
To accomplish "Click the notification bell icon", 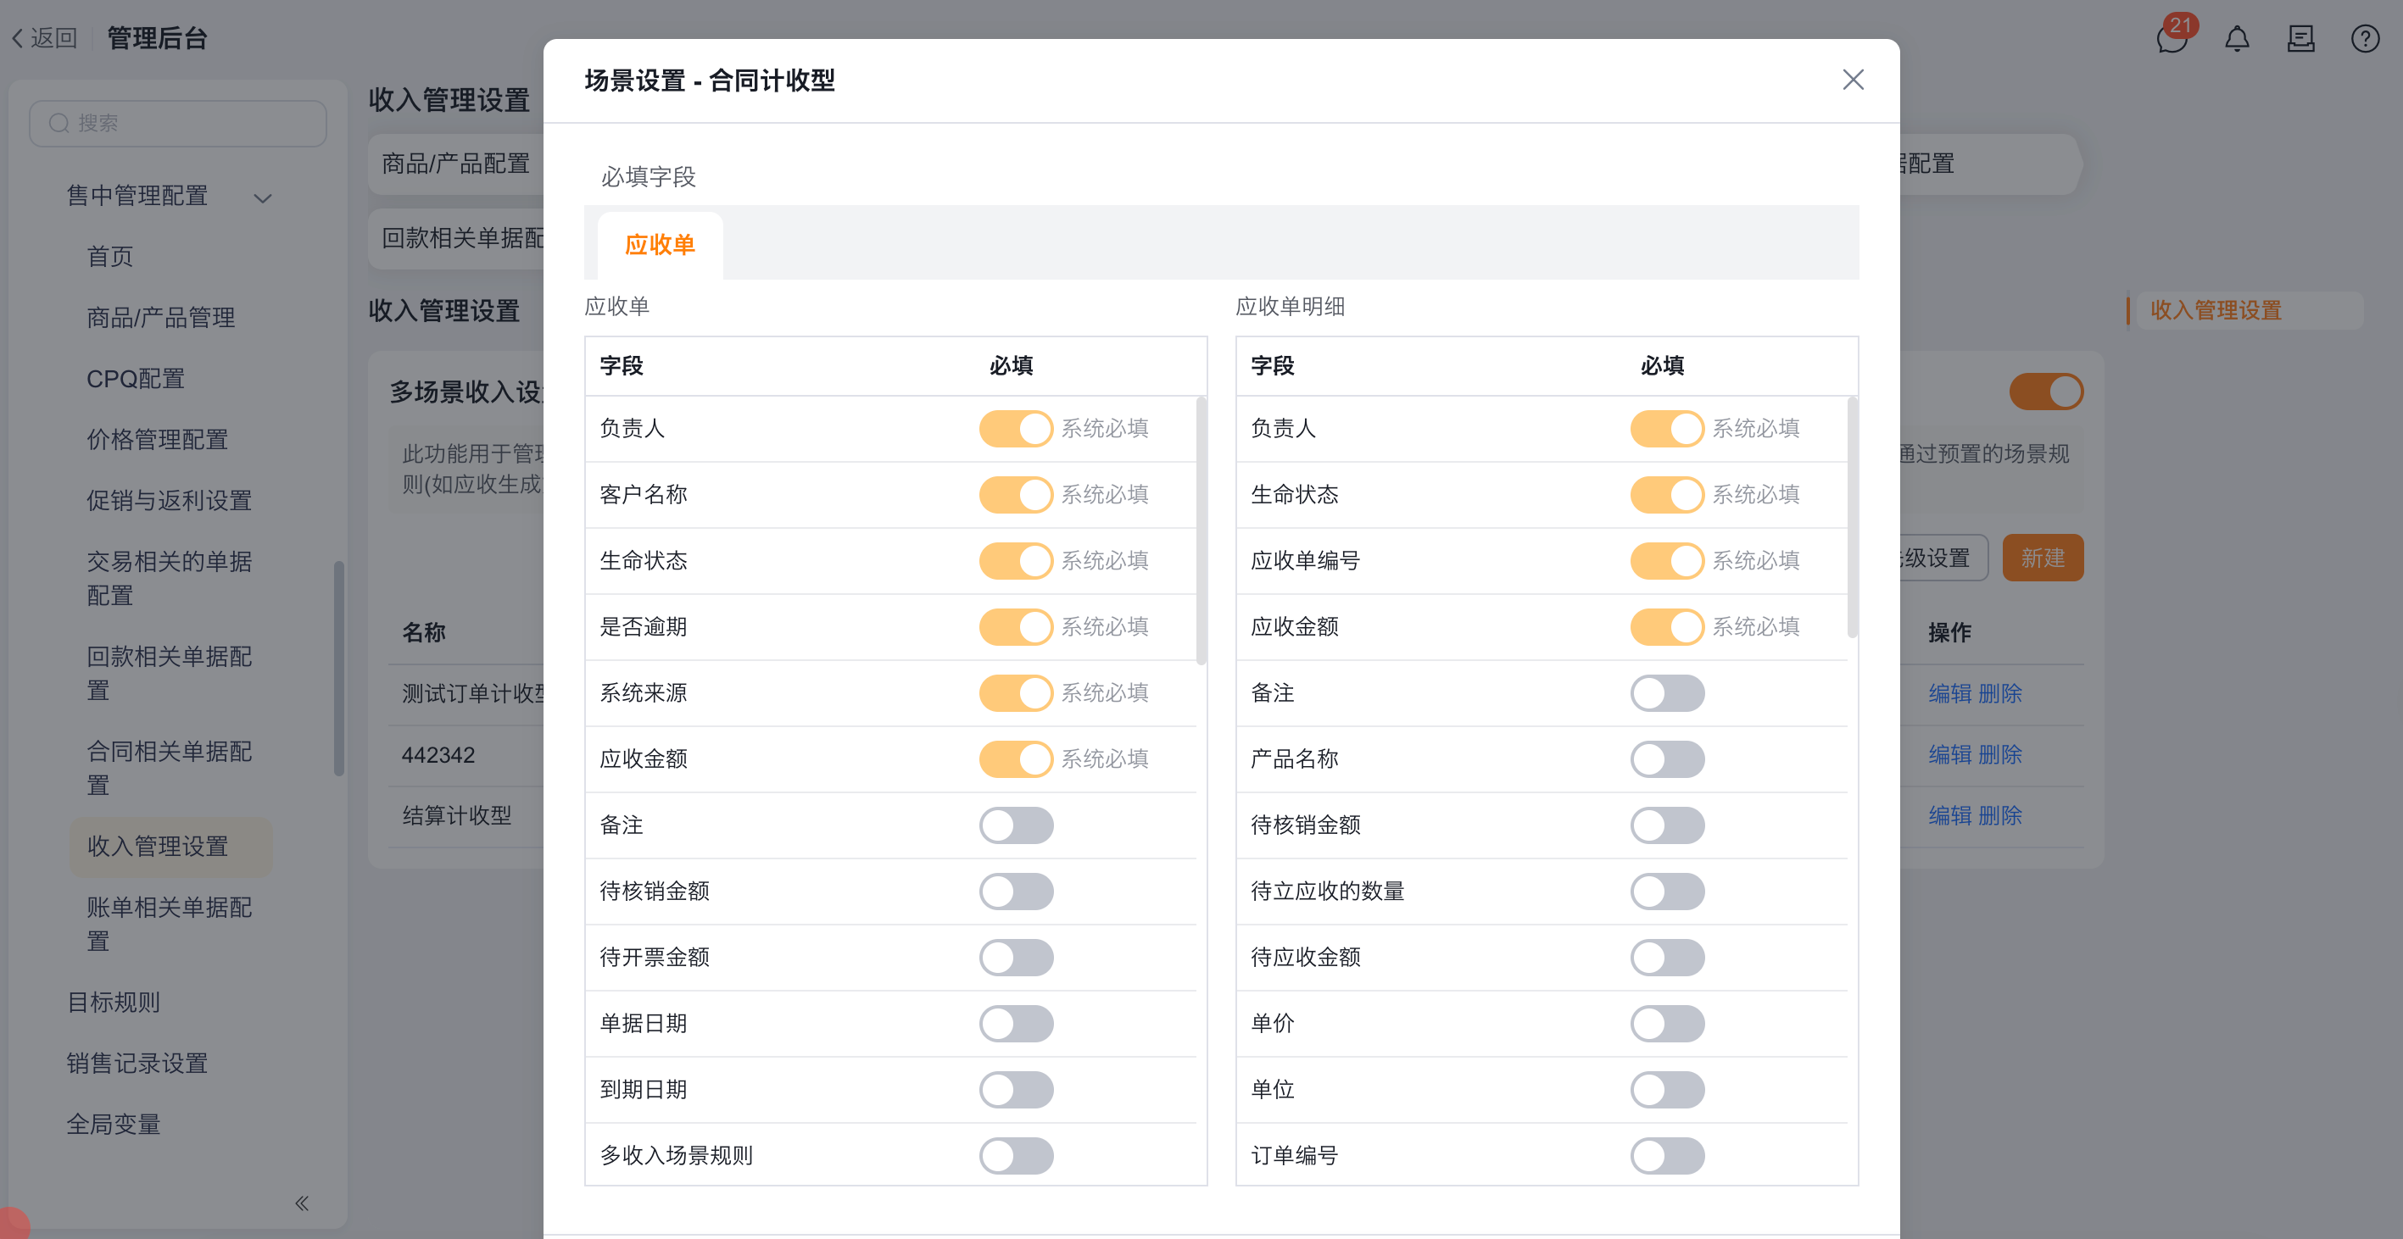I will (2237, 39).
